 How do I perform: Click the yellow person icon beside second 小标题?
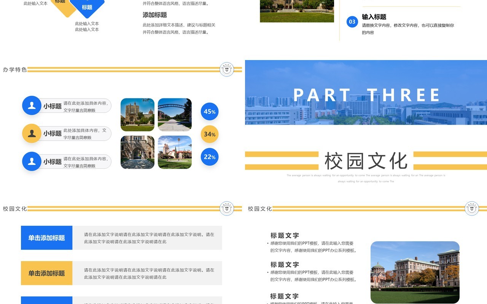32,133
